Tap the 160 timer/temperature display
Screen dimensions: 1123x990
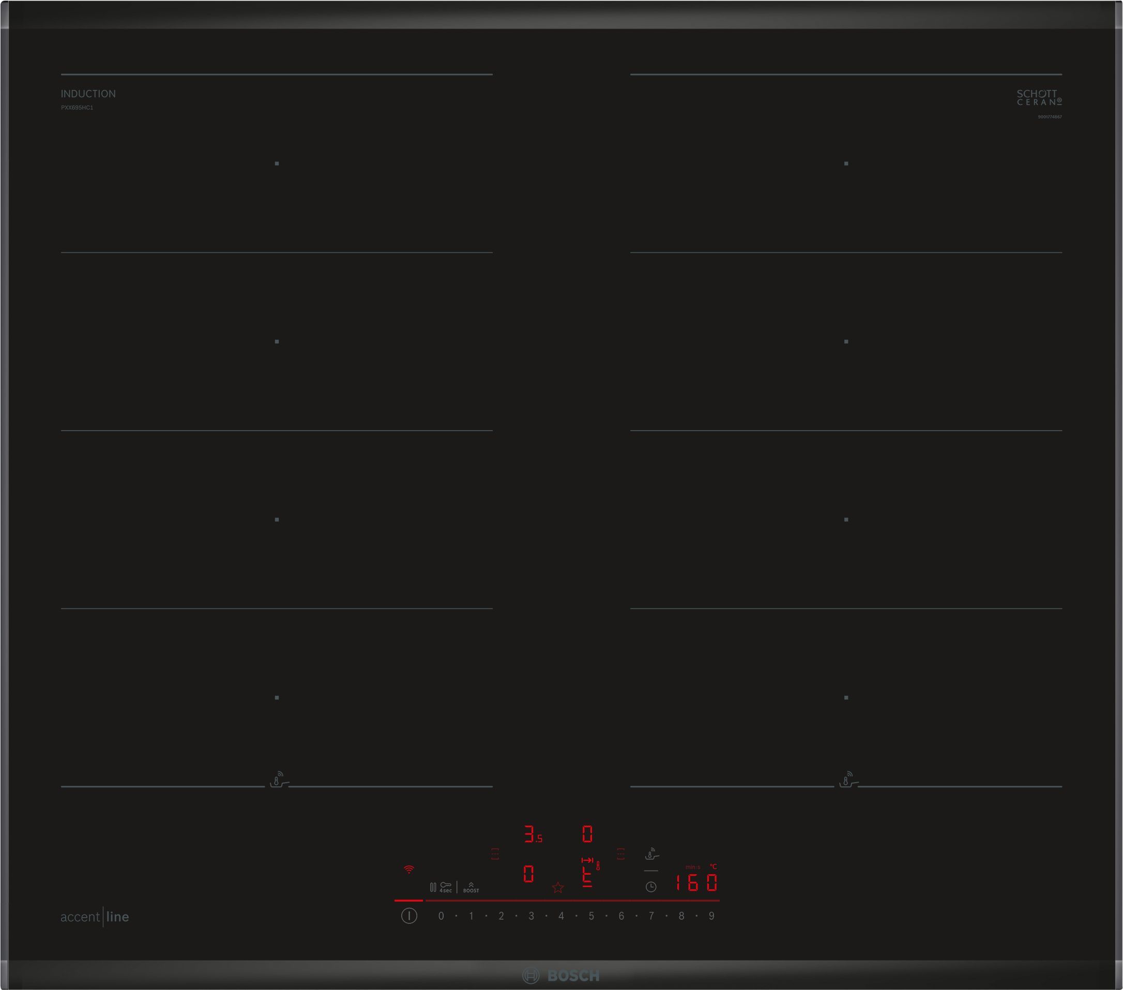pyautogui.click(x=696, y=883)
